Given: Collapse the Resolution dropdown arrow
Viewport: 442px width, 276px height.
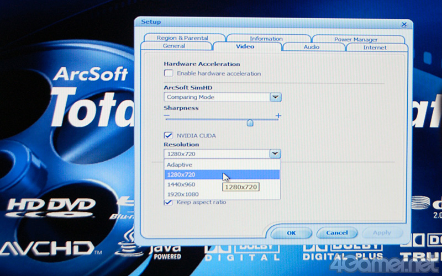Looking at the screenshot, I should pyautogui.click(x=275, y=154).
